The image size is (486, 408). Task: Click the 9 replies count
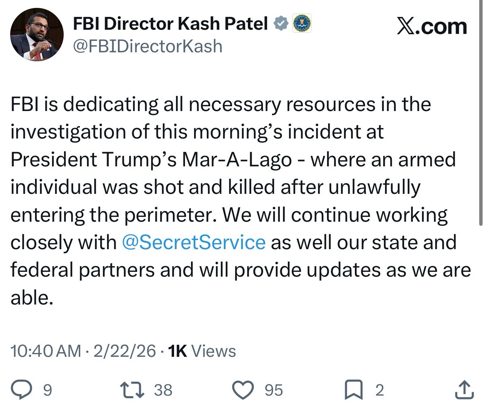click(47, 390)
